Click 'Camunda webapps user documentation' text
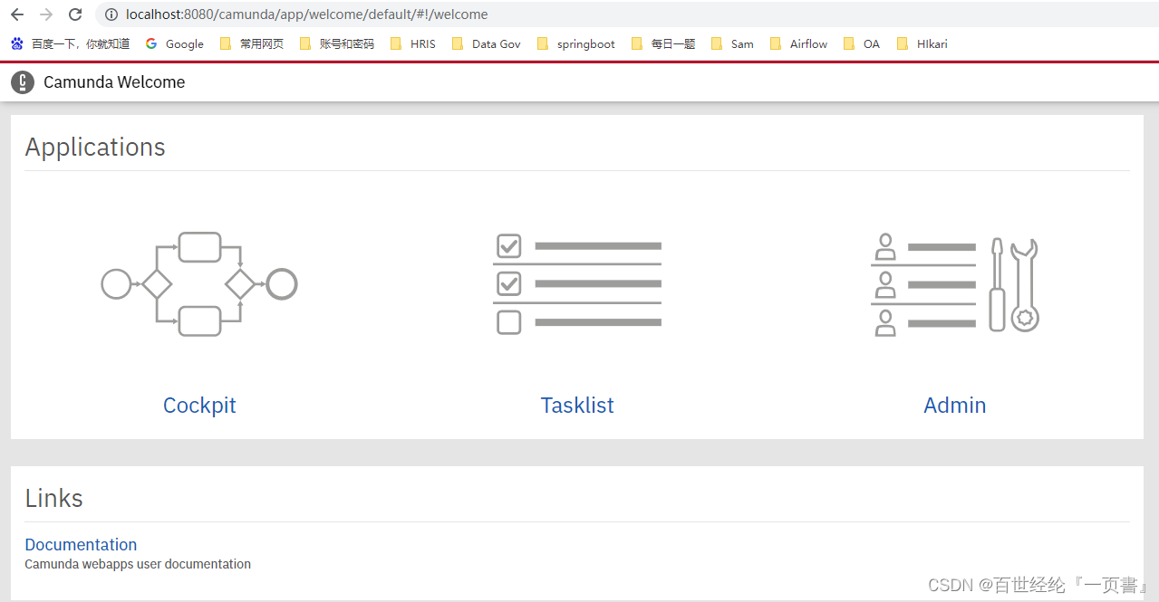 pos(138,564)
